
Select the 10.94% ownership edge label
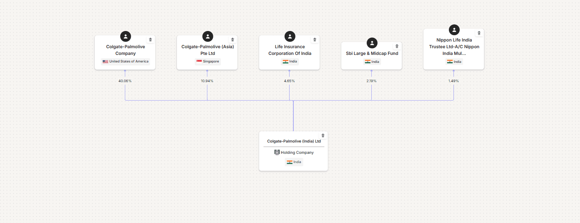207,81
